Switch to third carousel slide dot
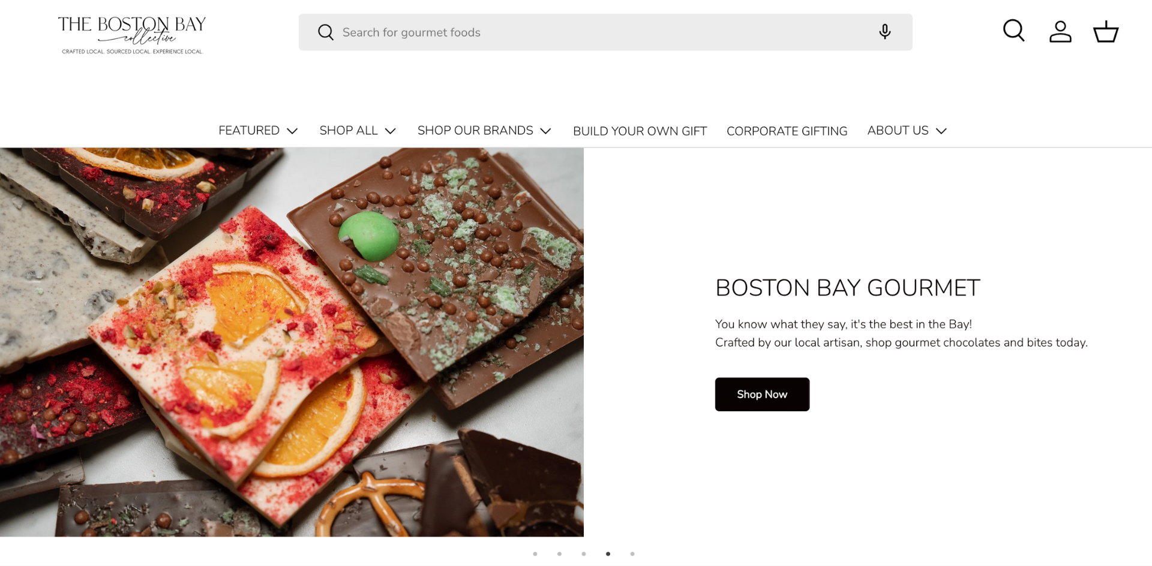 click(x=584, y=554)
